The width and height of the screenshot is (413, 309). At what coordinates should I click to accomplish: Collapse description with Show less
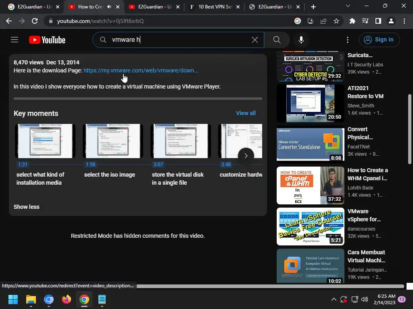[x=26, y=207]
